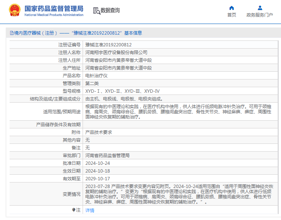
Task: Click the 附件 row label
Action: coord(76,132)
